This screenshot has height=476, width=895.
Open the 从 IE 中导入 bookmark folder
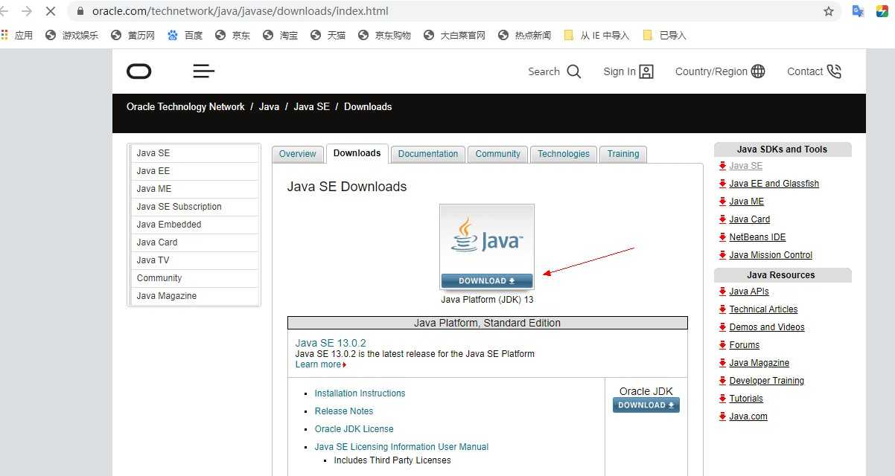596,35
